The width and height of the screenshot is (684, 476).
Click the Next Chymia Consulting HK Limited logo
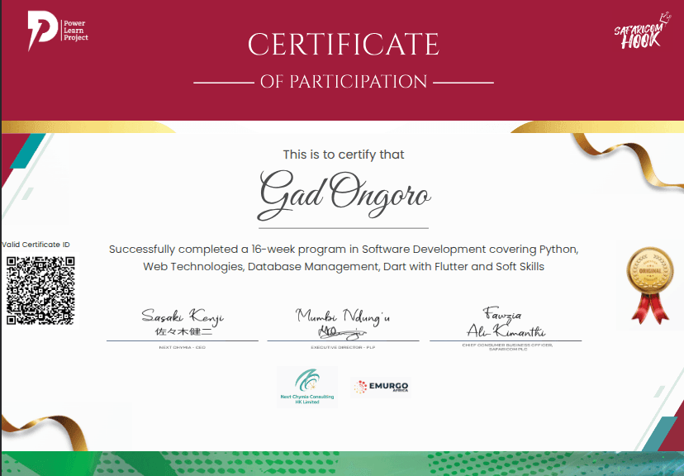(x=307, y=387)
